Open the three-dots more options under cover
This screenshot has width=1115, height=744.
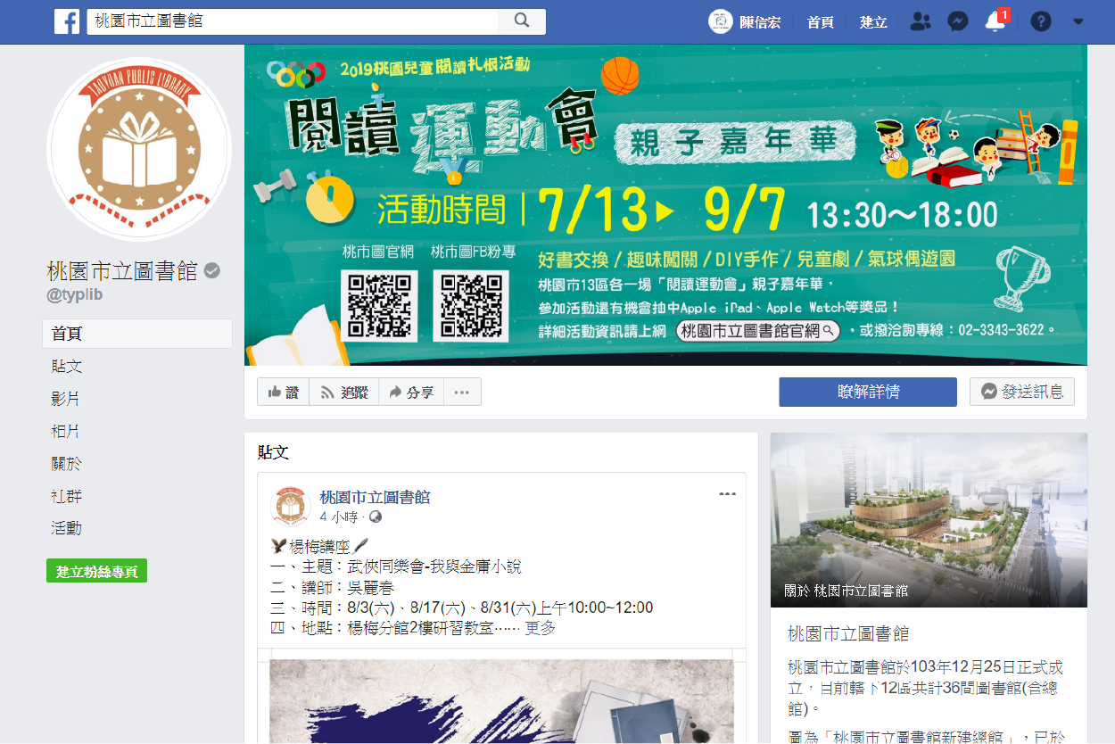(462, 393)
